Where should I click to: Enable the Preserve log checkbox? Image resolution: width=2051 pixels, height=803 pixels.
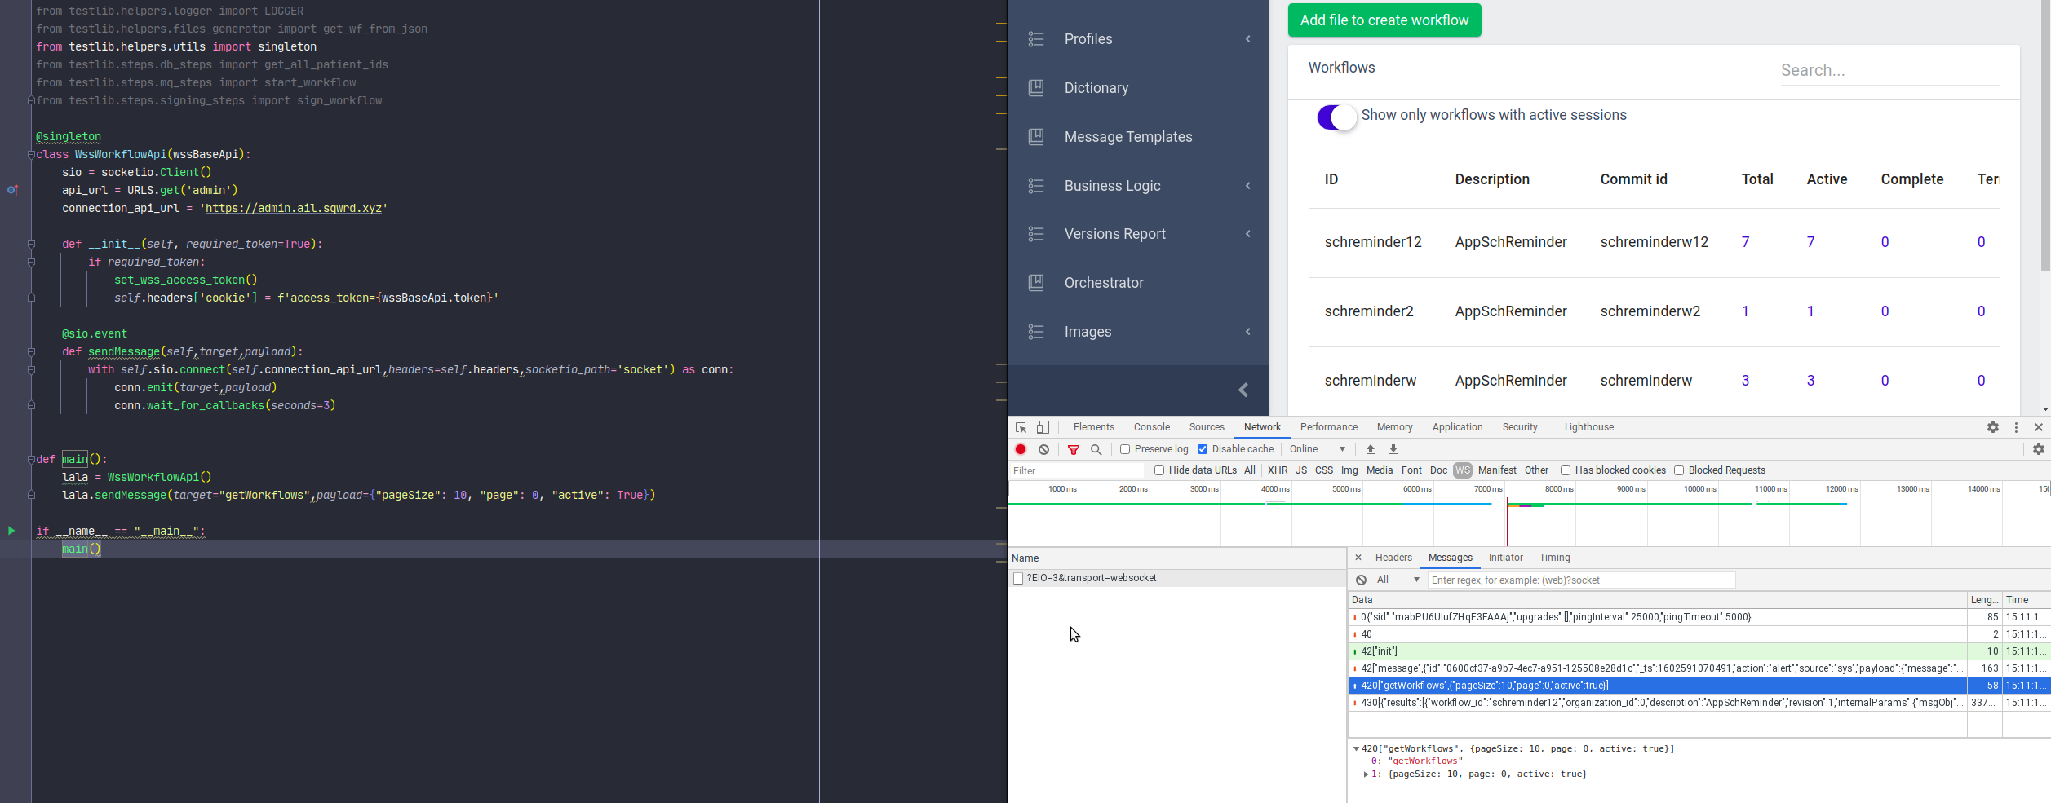click(1125, 449)
